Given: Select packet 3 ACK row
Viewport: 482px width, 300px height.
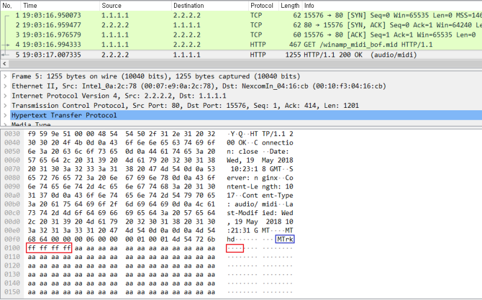Looking at the screenshot, I should coord(241,35).
